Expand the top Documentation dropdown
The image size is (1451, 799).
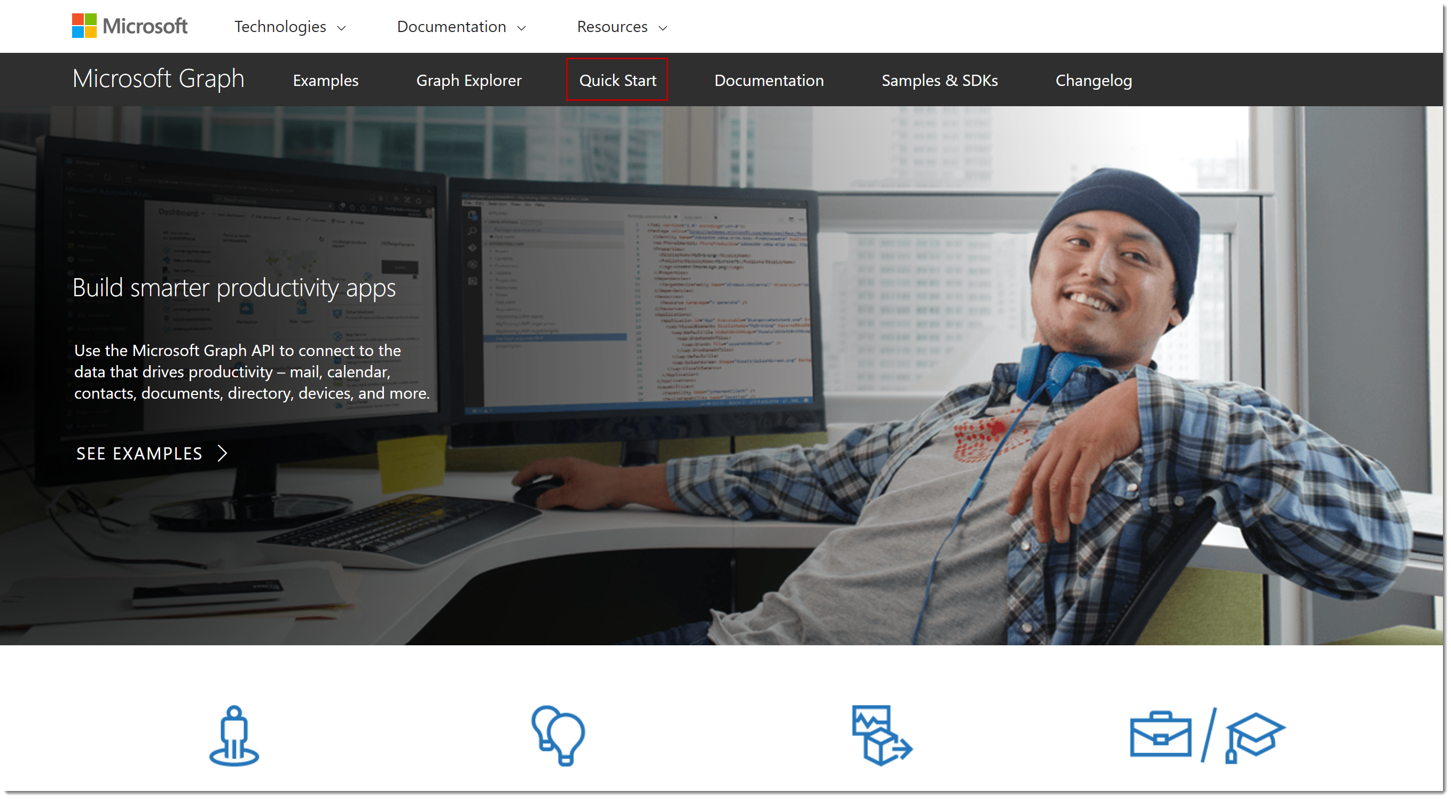pyautogui.click(x=461, y=27)
